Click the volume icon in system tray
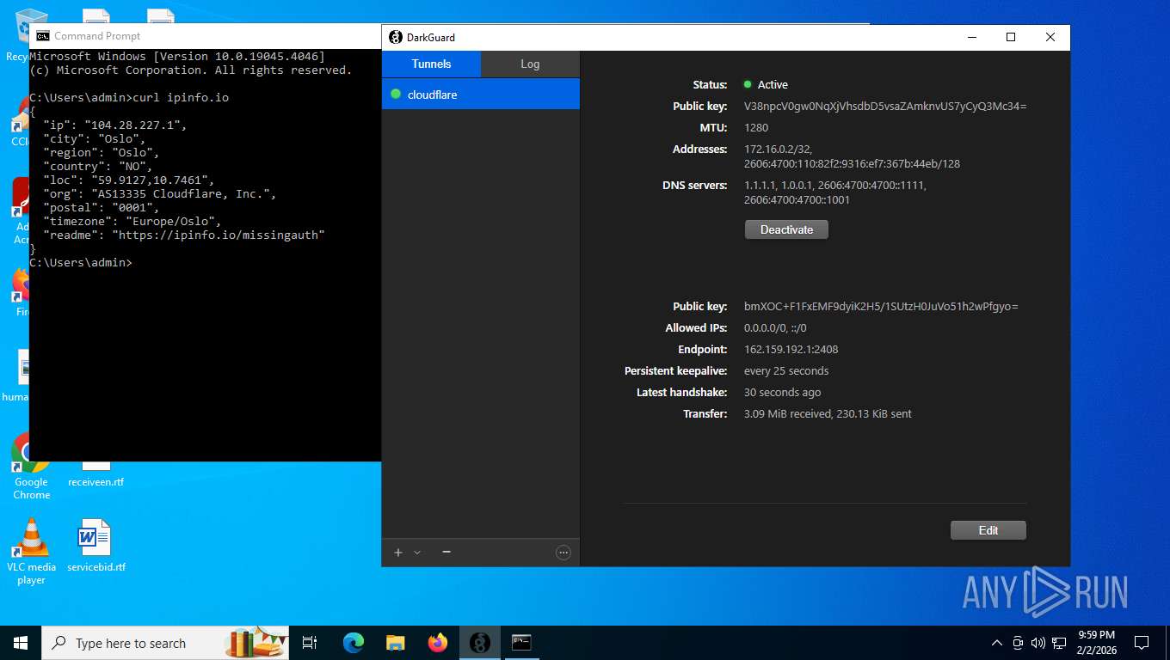Viewport: 1170px width, 660px height. [x=1038, y=643]
